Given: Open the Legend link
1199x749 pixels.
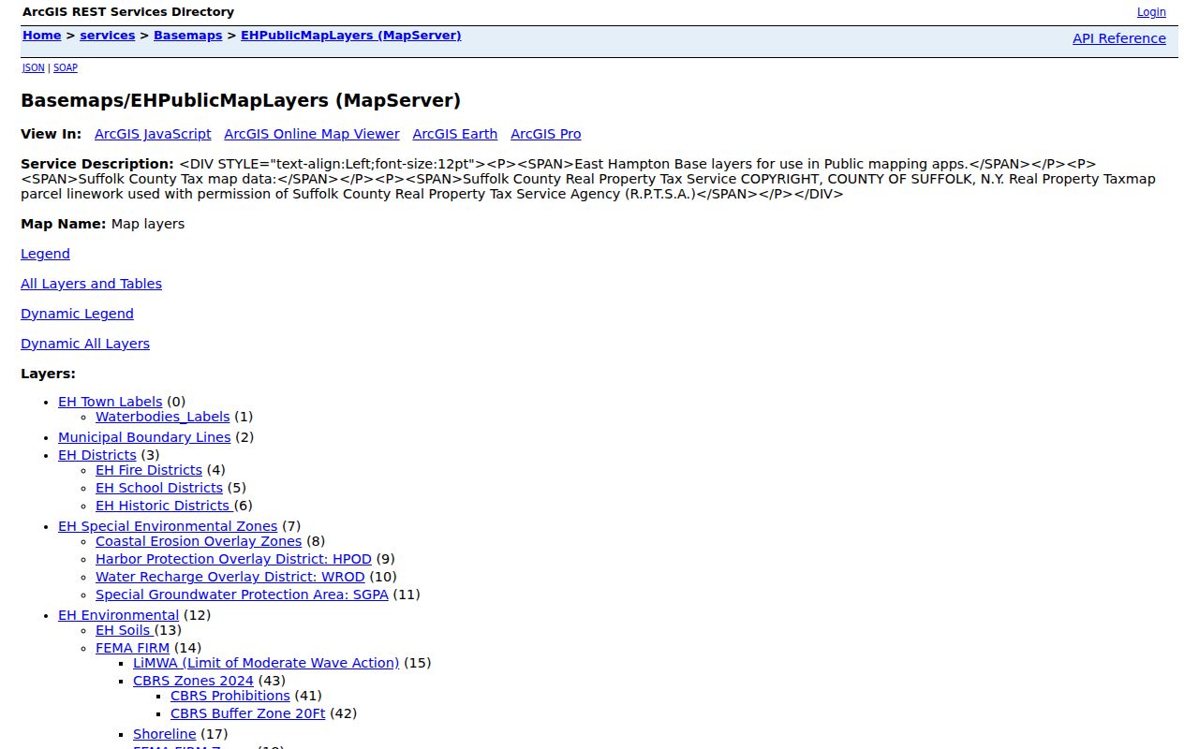Looking at the screenshot, I should (46, 254).
